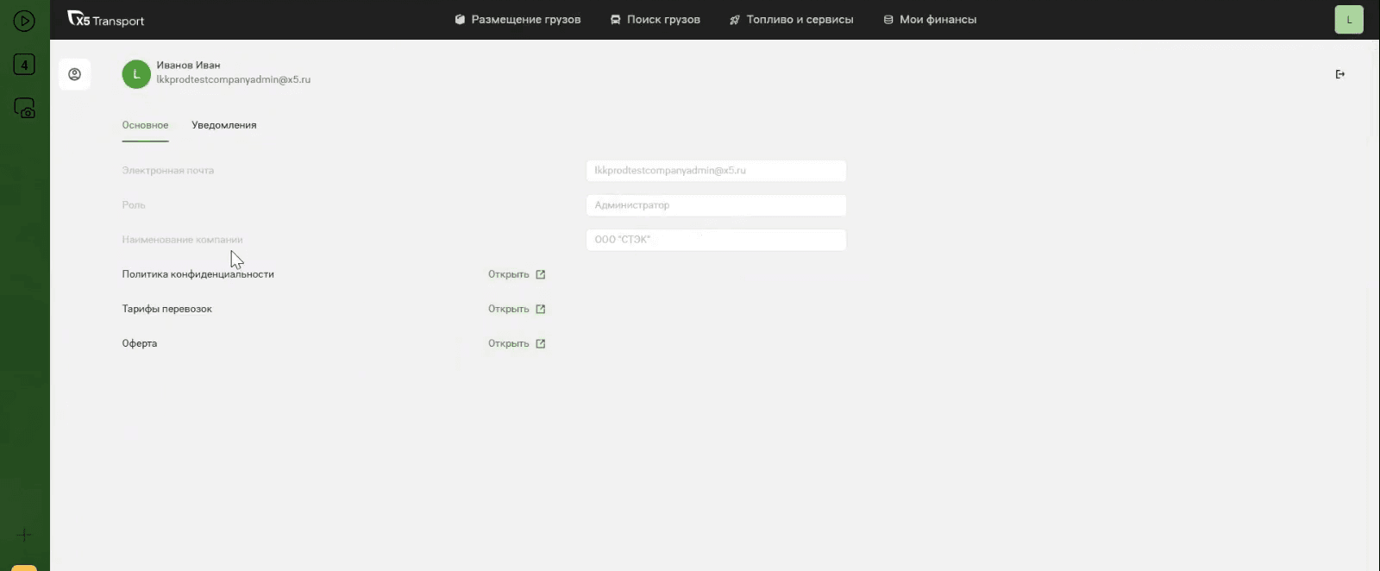
Task: Click the plus icon in green sidebar
Action: click(24, 535)
